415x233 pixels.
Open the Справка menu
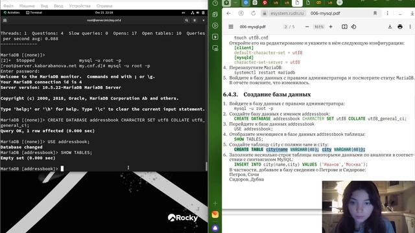(x=104, y=6)
